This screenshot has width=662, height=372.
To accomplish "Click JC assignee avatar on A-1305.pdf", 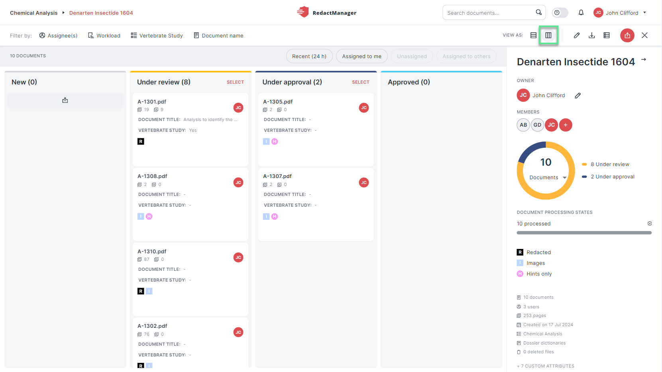I will point(364,108).
